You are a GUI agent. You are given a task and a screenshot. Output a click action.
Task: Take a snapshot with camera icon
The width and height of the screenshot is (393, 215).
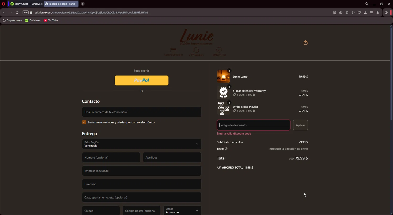click(x=341, y=13)
